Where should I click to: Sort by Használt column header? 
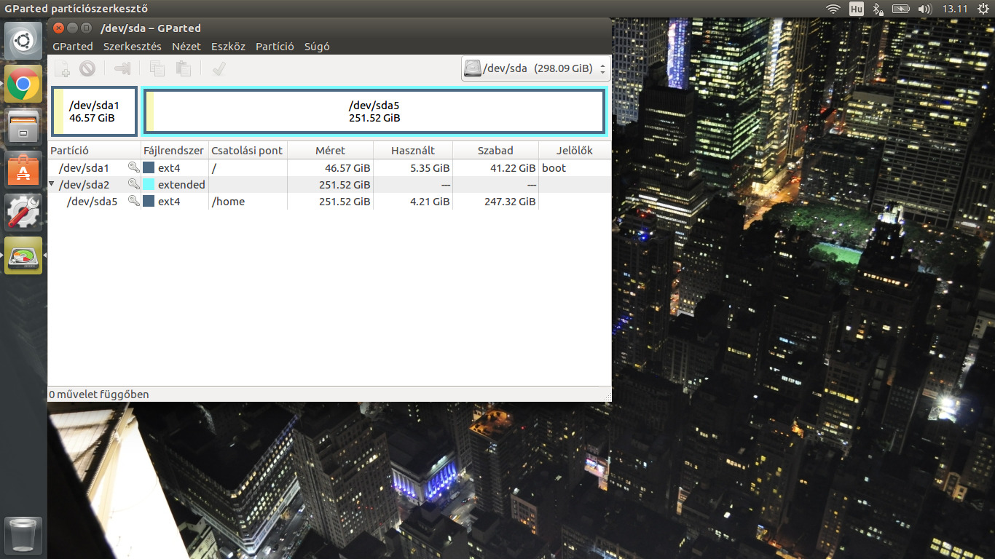click(x=413, y=150)
